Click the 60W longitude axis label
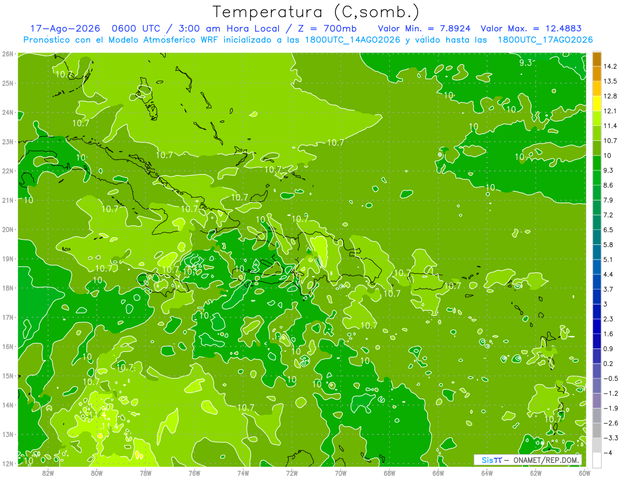The width and height of the screenshot is (621, 480). click(584, 473)
